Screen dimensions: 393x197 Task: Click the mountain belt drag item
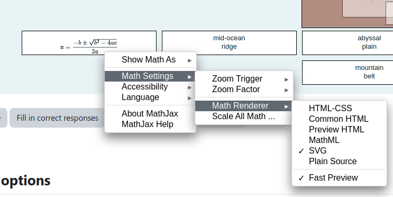pos(348,72)
